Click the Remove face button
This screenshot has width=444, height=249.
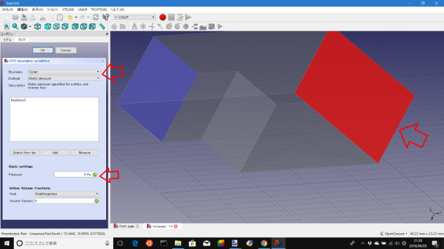coord(85,153)
